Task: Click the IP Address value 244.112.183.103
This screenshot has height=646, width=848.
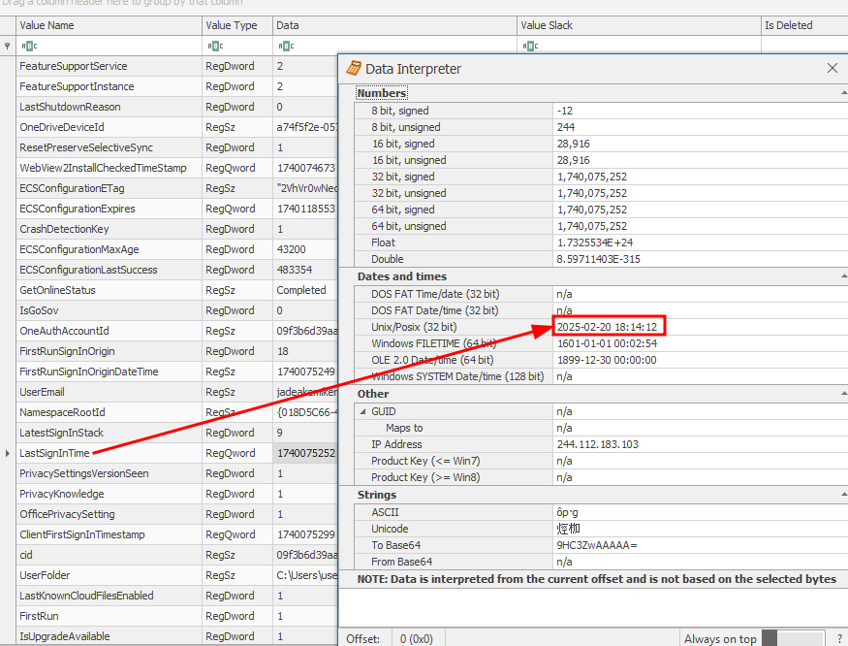Action: [x=598, y=444]
